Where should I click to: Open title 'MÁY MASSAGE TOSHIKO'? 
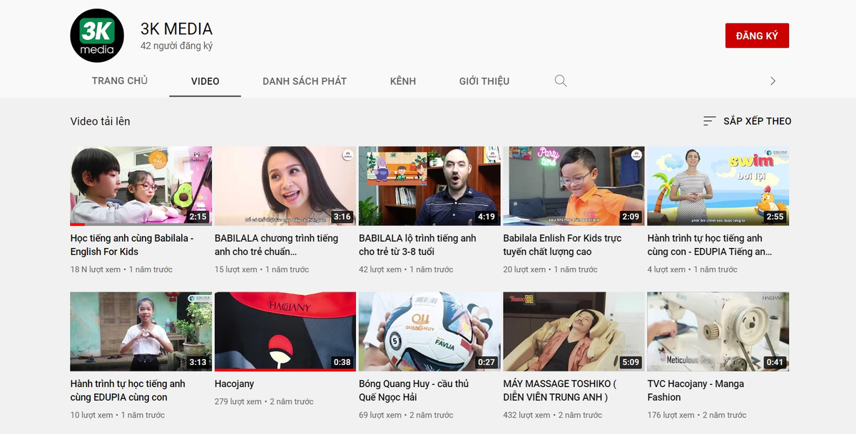pos(560,391)
